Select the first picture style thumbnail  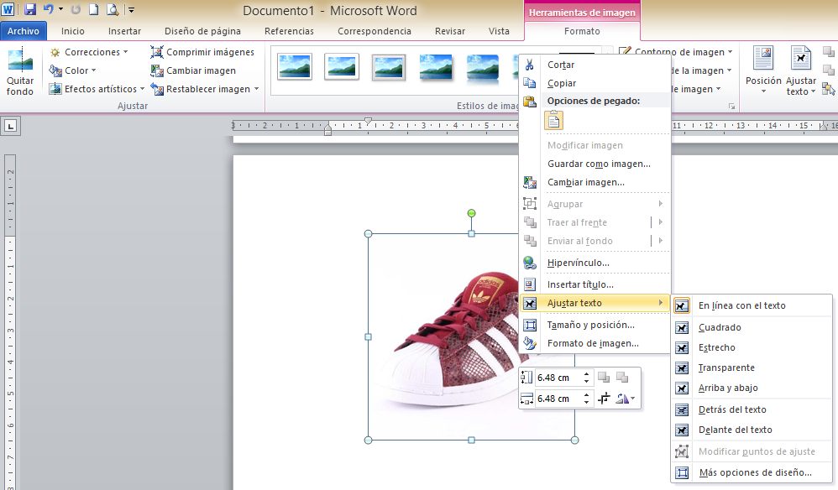tap(295, 67)
